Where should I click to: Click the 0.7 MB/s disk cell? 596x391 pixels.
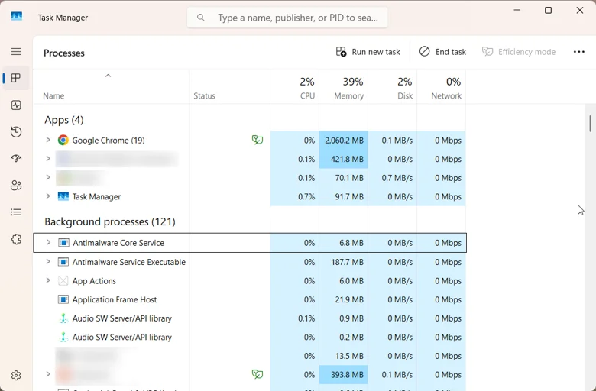coord(392,178)
